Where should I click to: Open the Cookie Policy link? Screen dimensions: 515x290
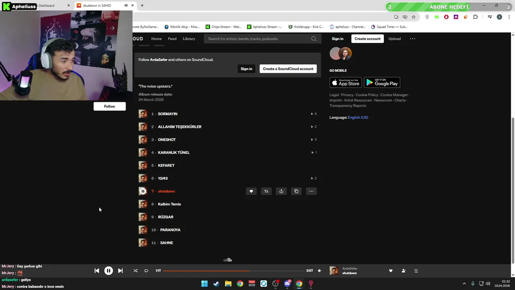point(367,95)
